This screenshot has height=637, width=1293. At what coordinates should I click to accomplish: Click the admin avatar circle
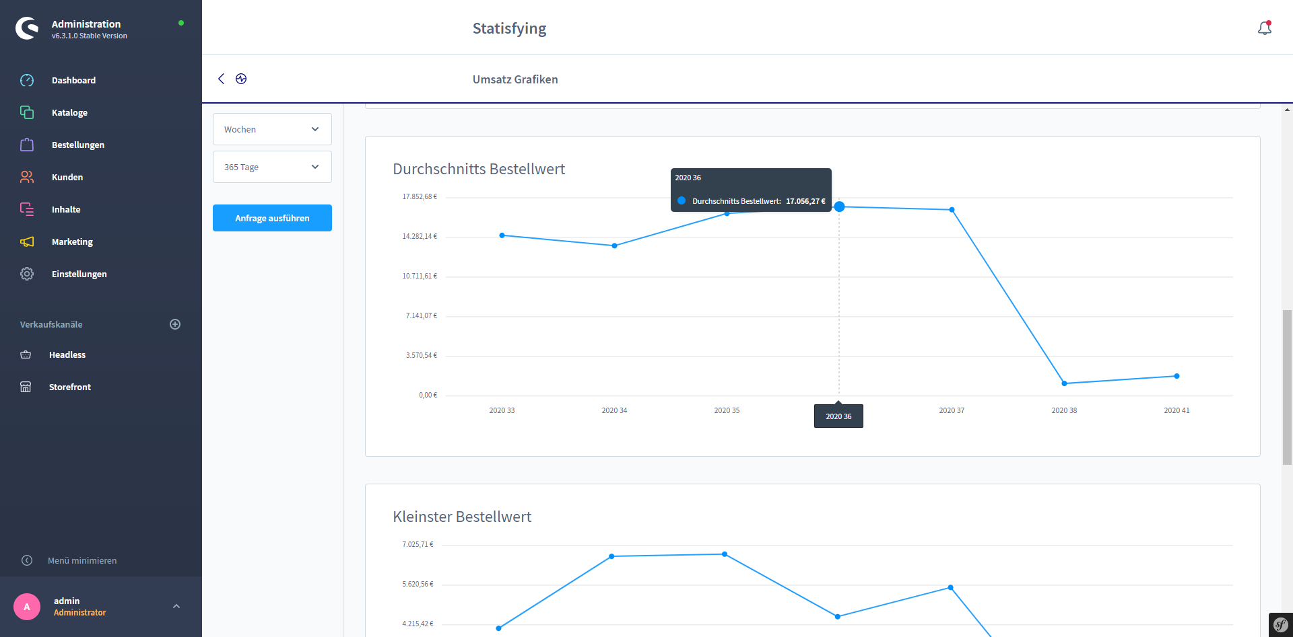[27, 607]
